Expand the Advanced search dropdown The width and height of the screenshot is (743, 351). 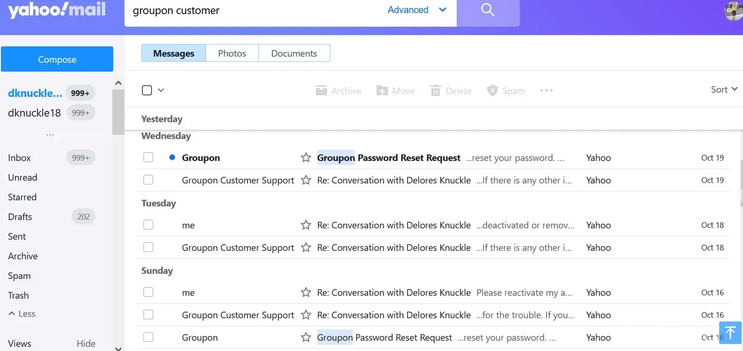pos(443,10)
